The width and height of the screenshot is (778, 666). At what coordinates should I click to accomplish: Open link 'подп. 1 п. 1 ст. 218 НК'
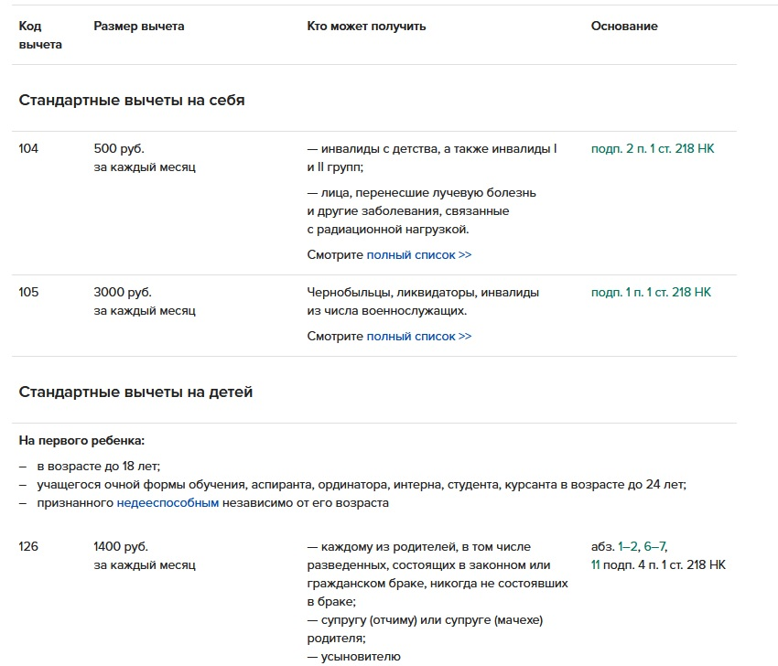tap(651, 293)
